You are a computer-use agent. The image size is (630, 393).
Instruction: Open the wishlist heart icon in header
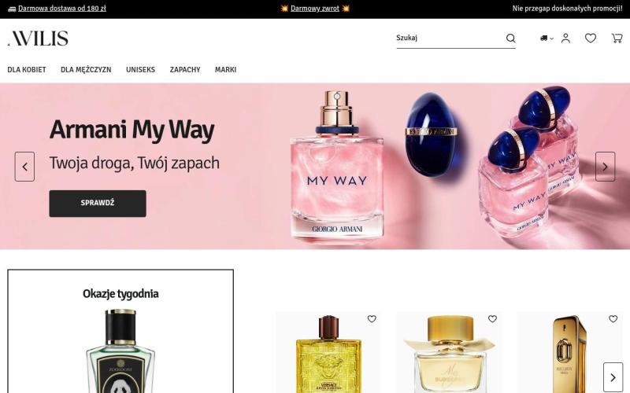[x=590, y=38]
